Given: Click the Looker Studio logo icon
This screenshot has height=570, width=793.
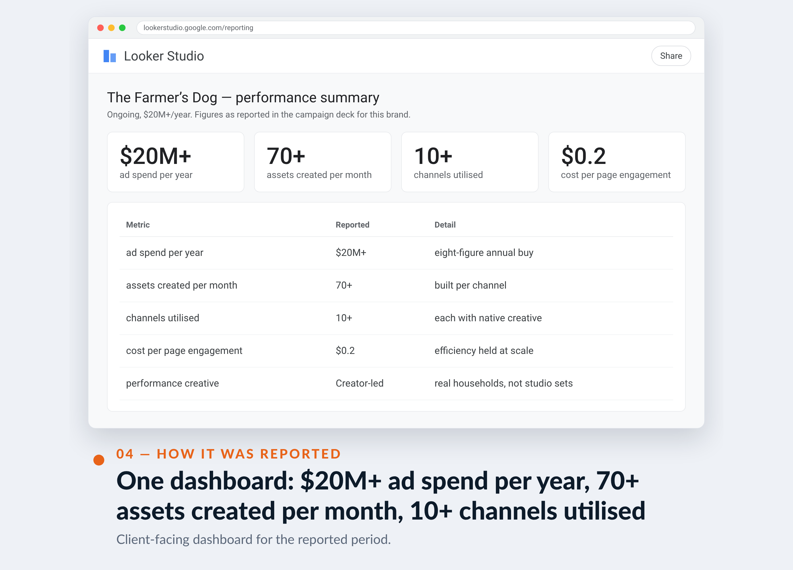Looking at the screenshot, I should [x=110, y=56].
